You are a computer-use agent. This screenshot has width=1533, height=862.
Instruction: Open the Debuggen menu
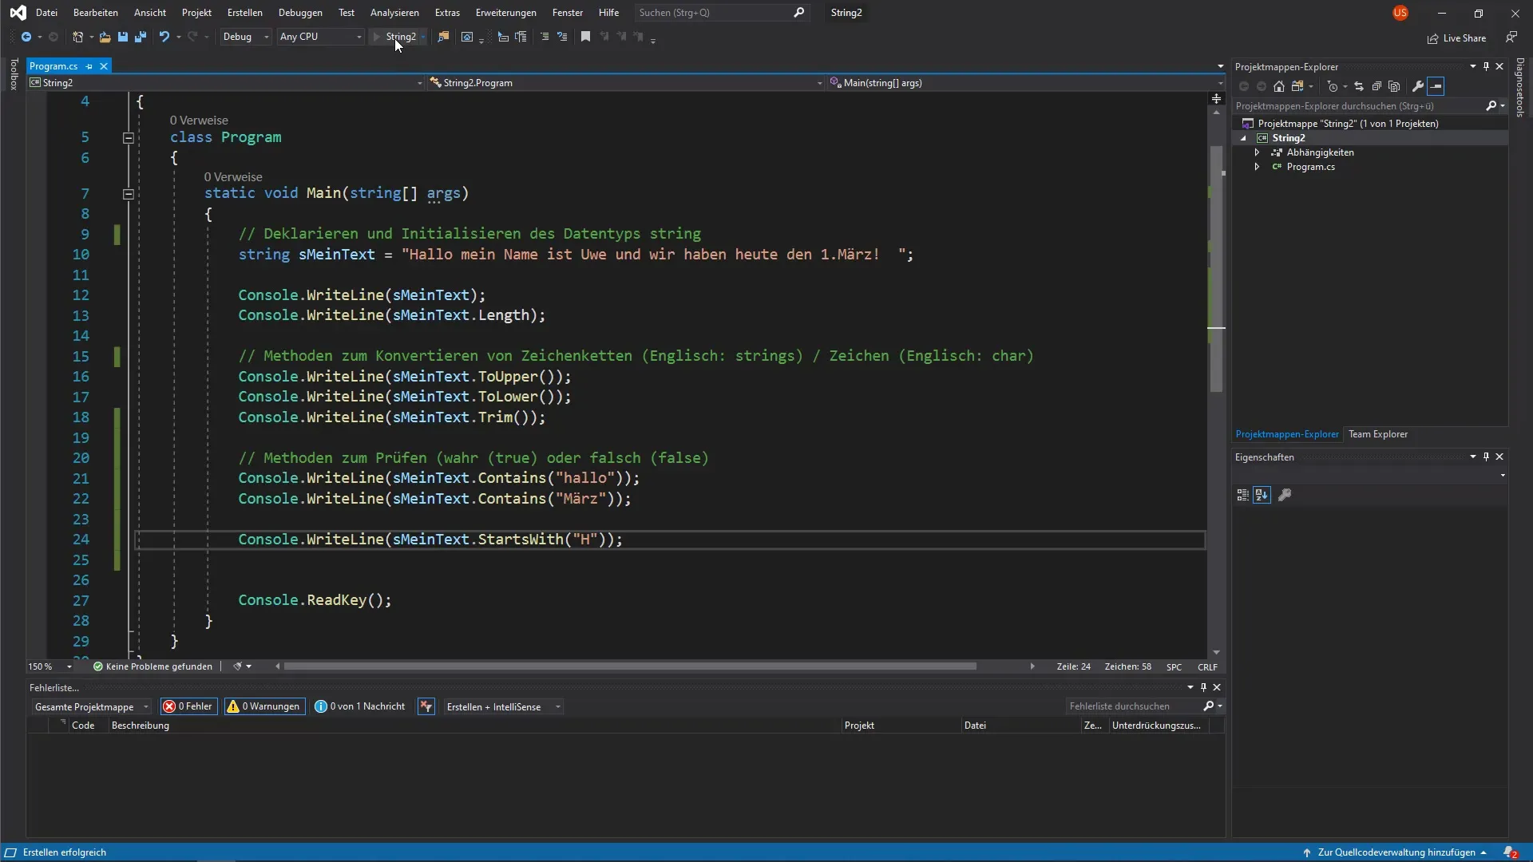click(300, 13)
